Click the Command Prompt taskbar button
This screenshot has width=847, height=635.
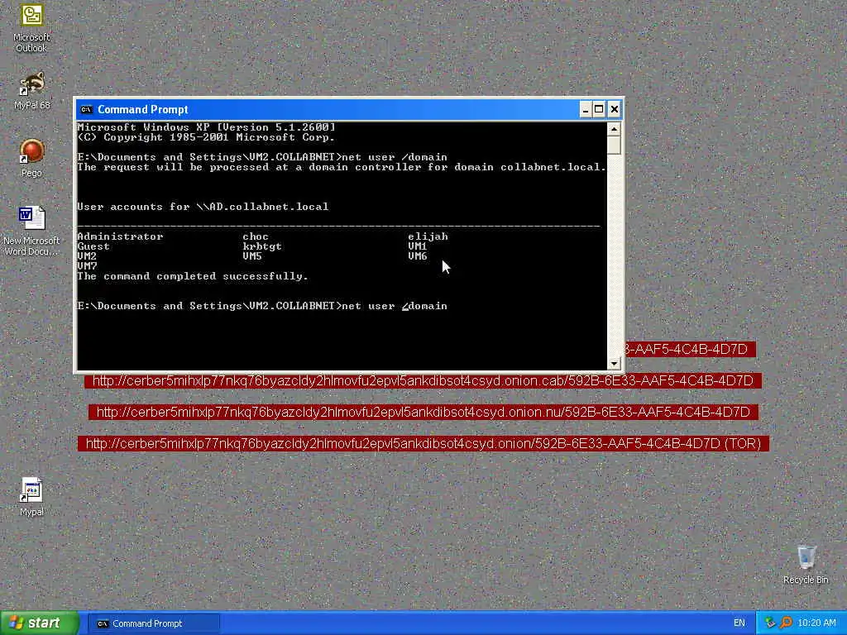153,623
